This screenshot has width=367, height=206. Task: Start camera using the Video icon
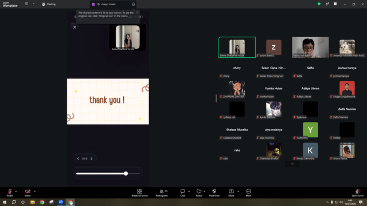tap(28, 191)
